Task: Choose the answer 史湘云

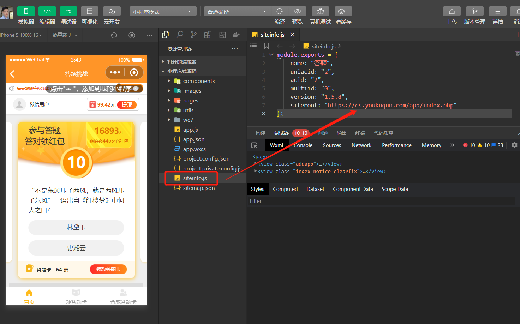Action: (76, 248)
